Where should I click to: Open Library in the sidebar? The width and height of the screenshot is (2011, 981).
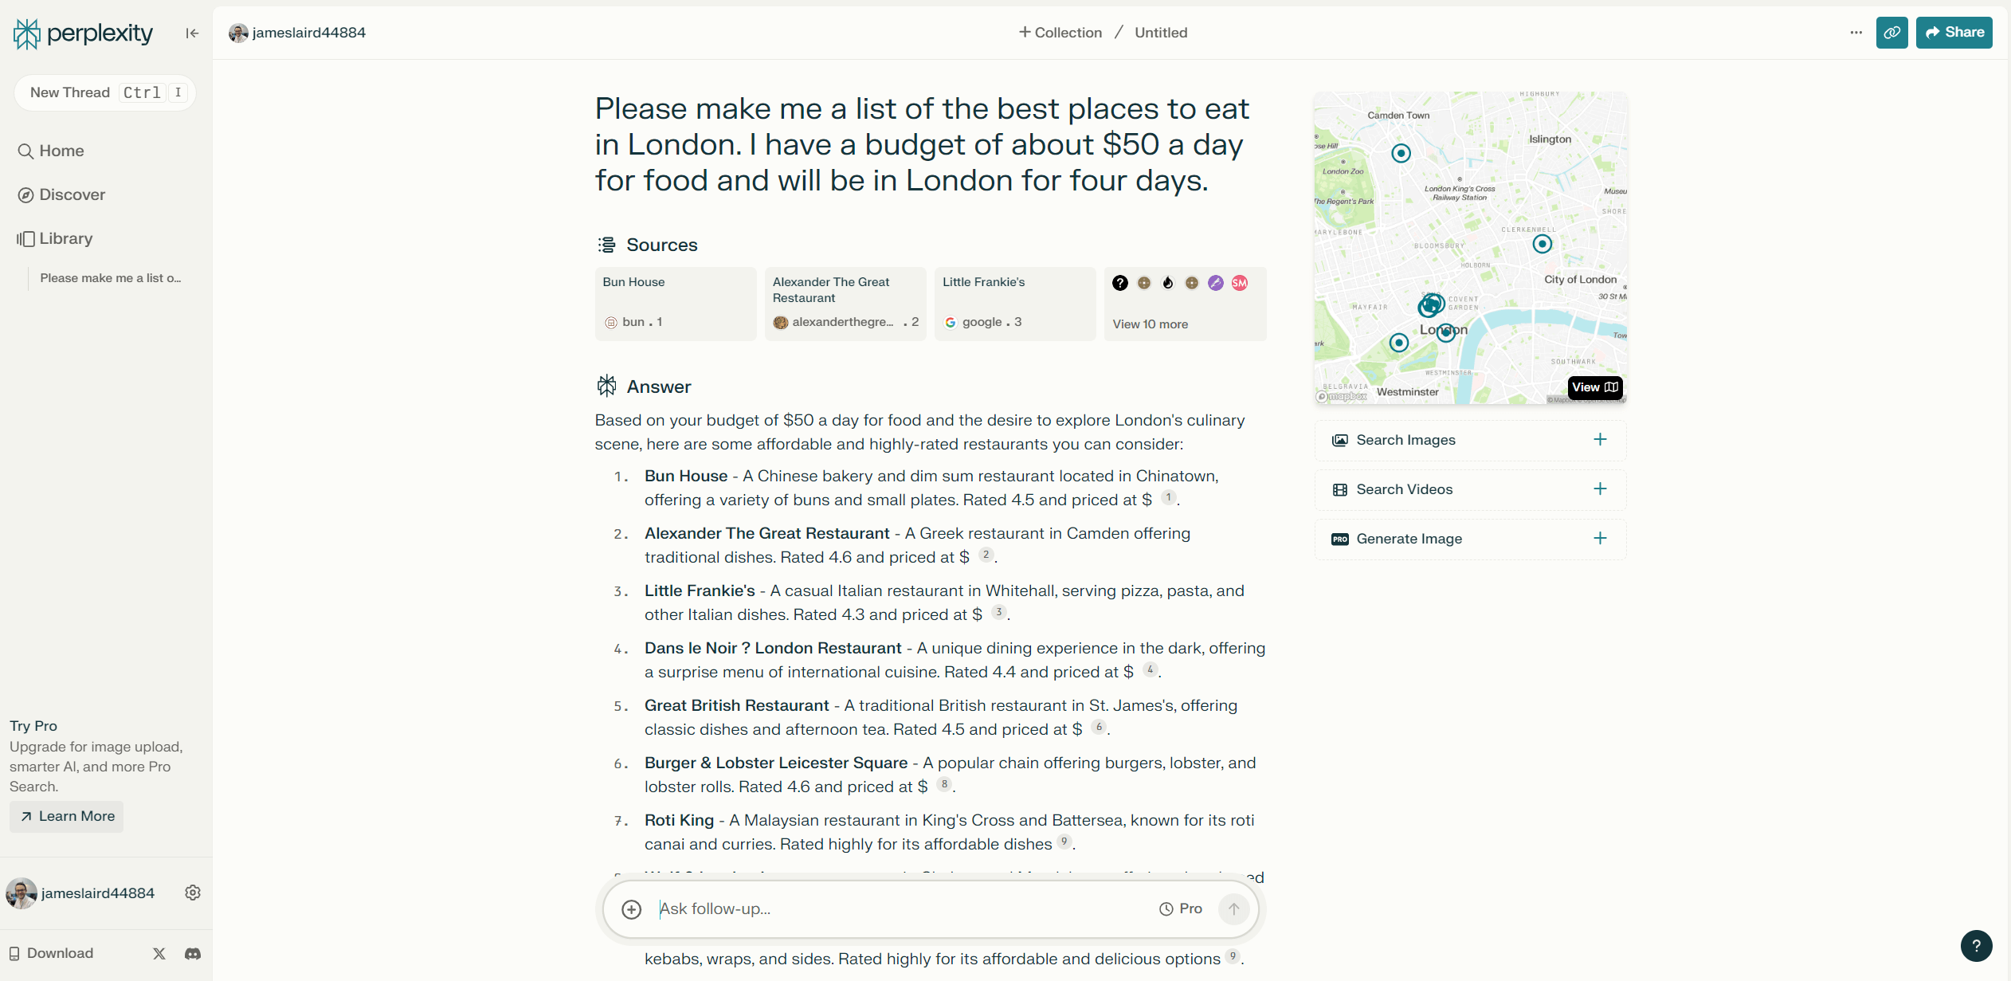[65, 238]
